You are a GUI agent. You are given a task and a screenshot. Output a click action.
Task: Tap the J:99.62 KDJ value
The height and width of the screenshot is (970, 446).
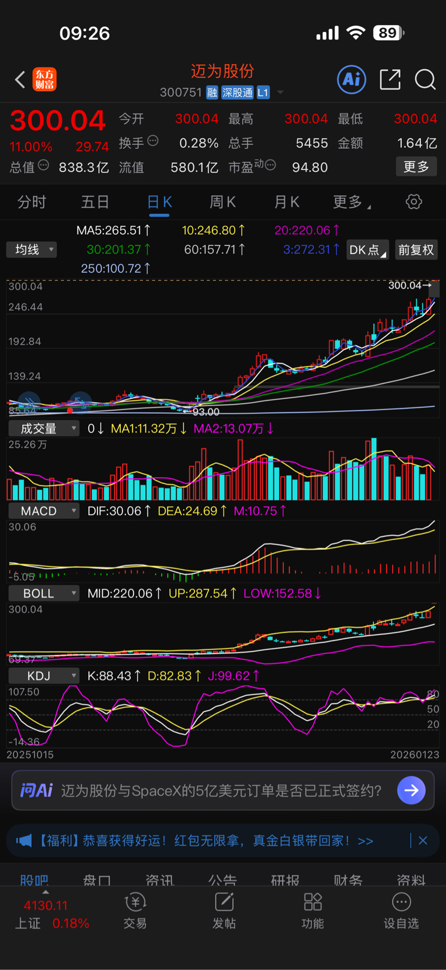tap(235, 676)
